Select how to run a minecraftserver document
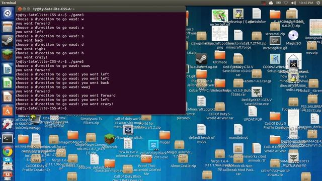This screenshot has height=181, width=322. (x=128, y=143)
